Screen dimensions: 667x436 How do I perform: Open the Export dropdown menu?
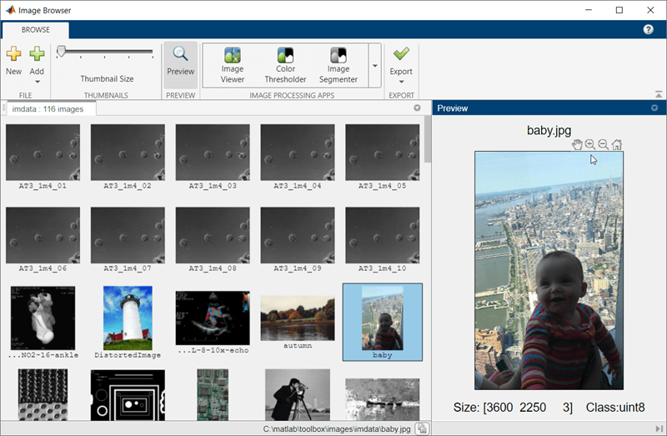click(401, 81)
